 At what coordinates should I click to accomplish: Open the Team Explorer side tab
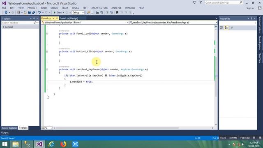pyautogui.click(x=260, y=43)
